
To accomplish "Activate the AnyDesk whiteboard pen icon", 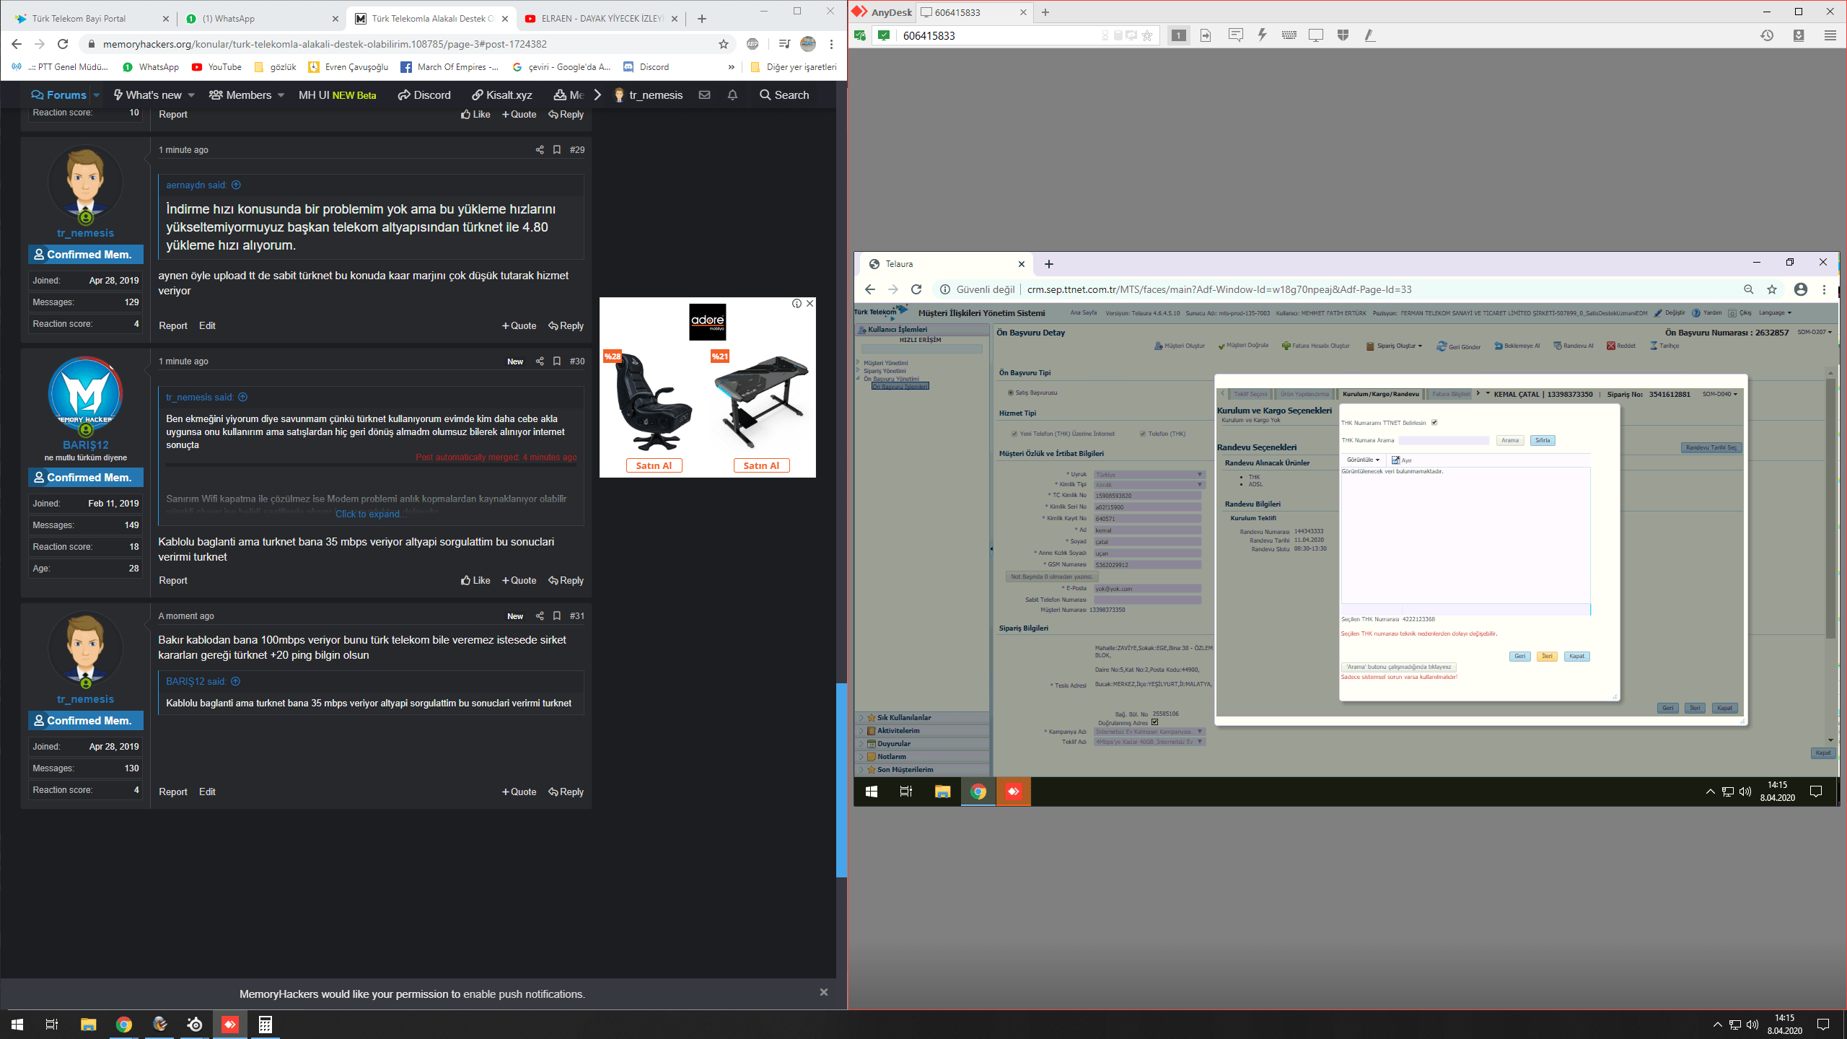I will pyautogui.click(x=1369, y=35).
